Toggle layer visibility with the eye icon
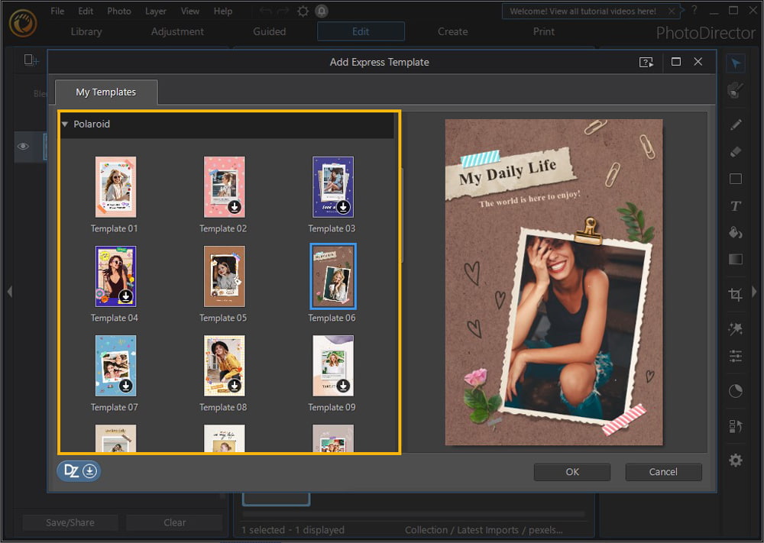The height and width of the screenshot is (543, 764). pos(24,147)
